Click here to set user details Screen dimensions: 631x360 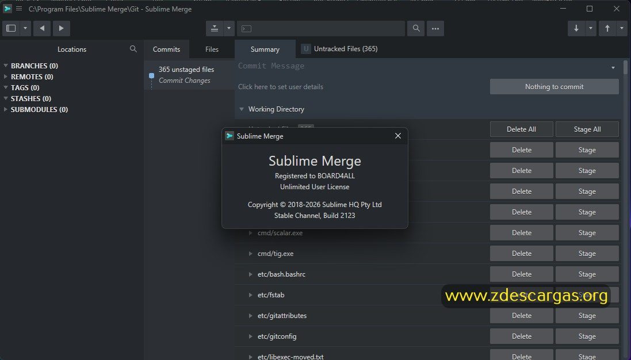pyautogui.click(x=281, y=86)
